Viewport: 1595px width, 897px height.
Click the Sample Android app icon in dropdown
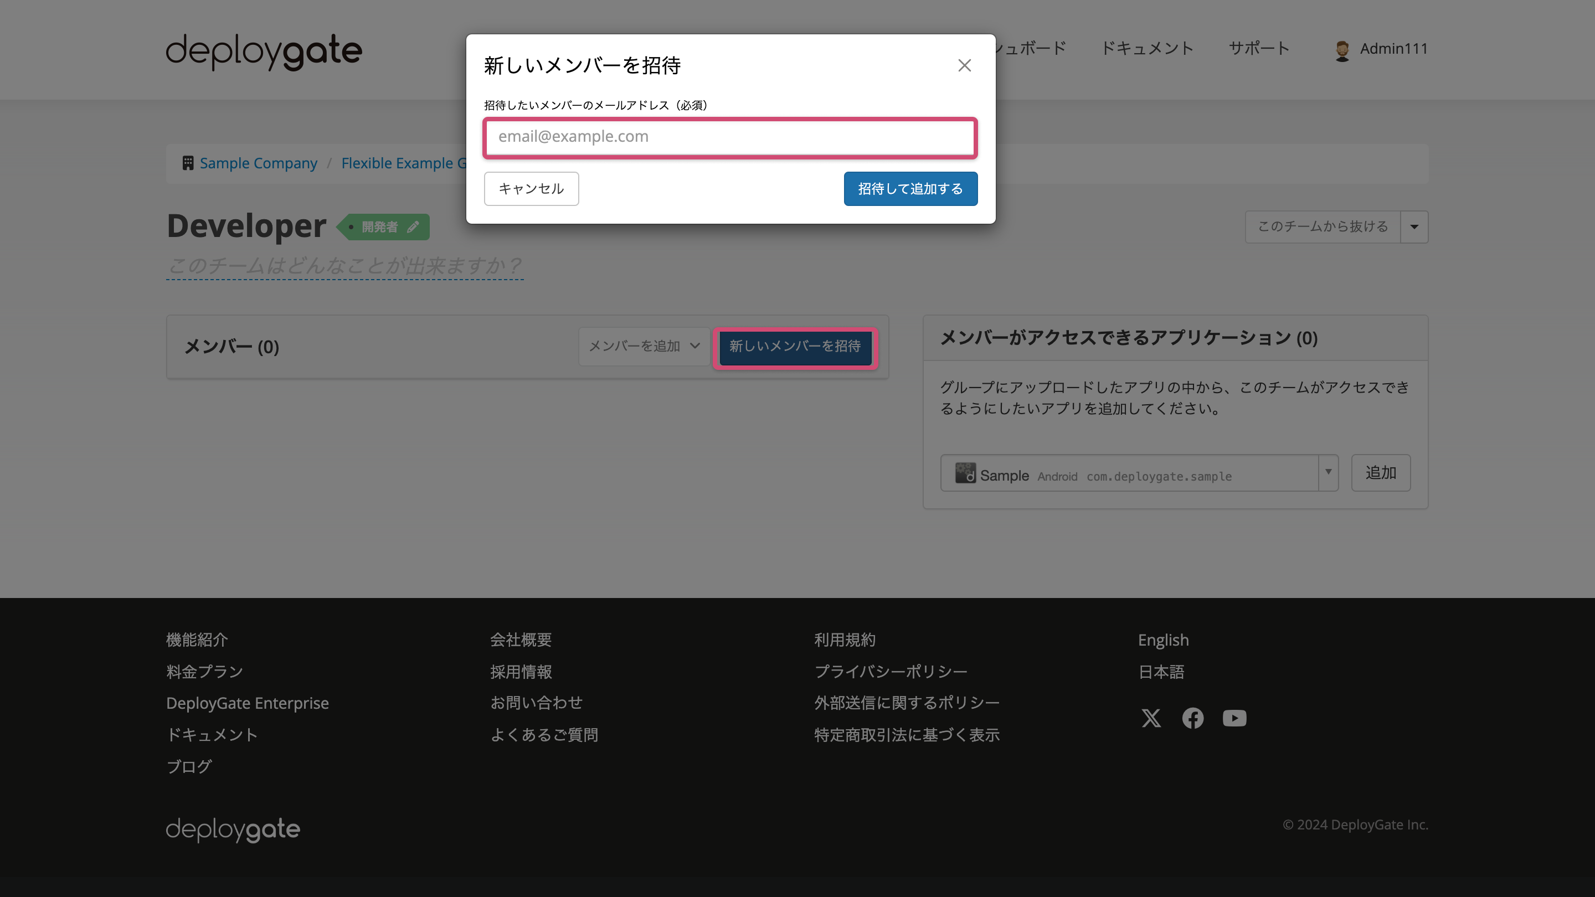(965, 473)
